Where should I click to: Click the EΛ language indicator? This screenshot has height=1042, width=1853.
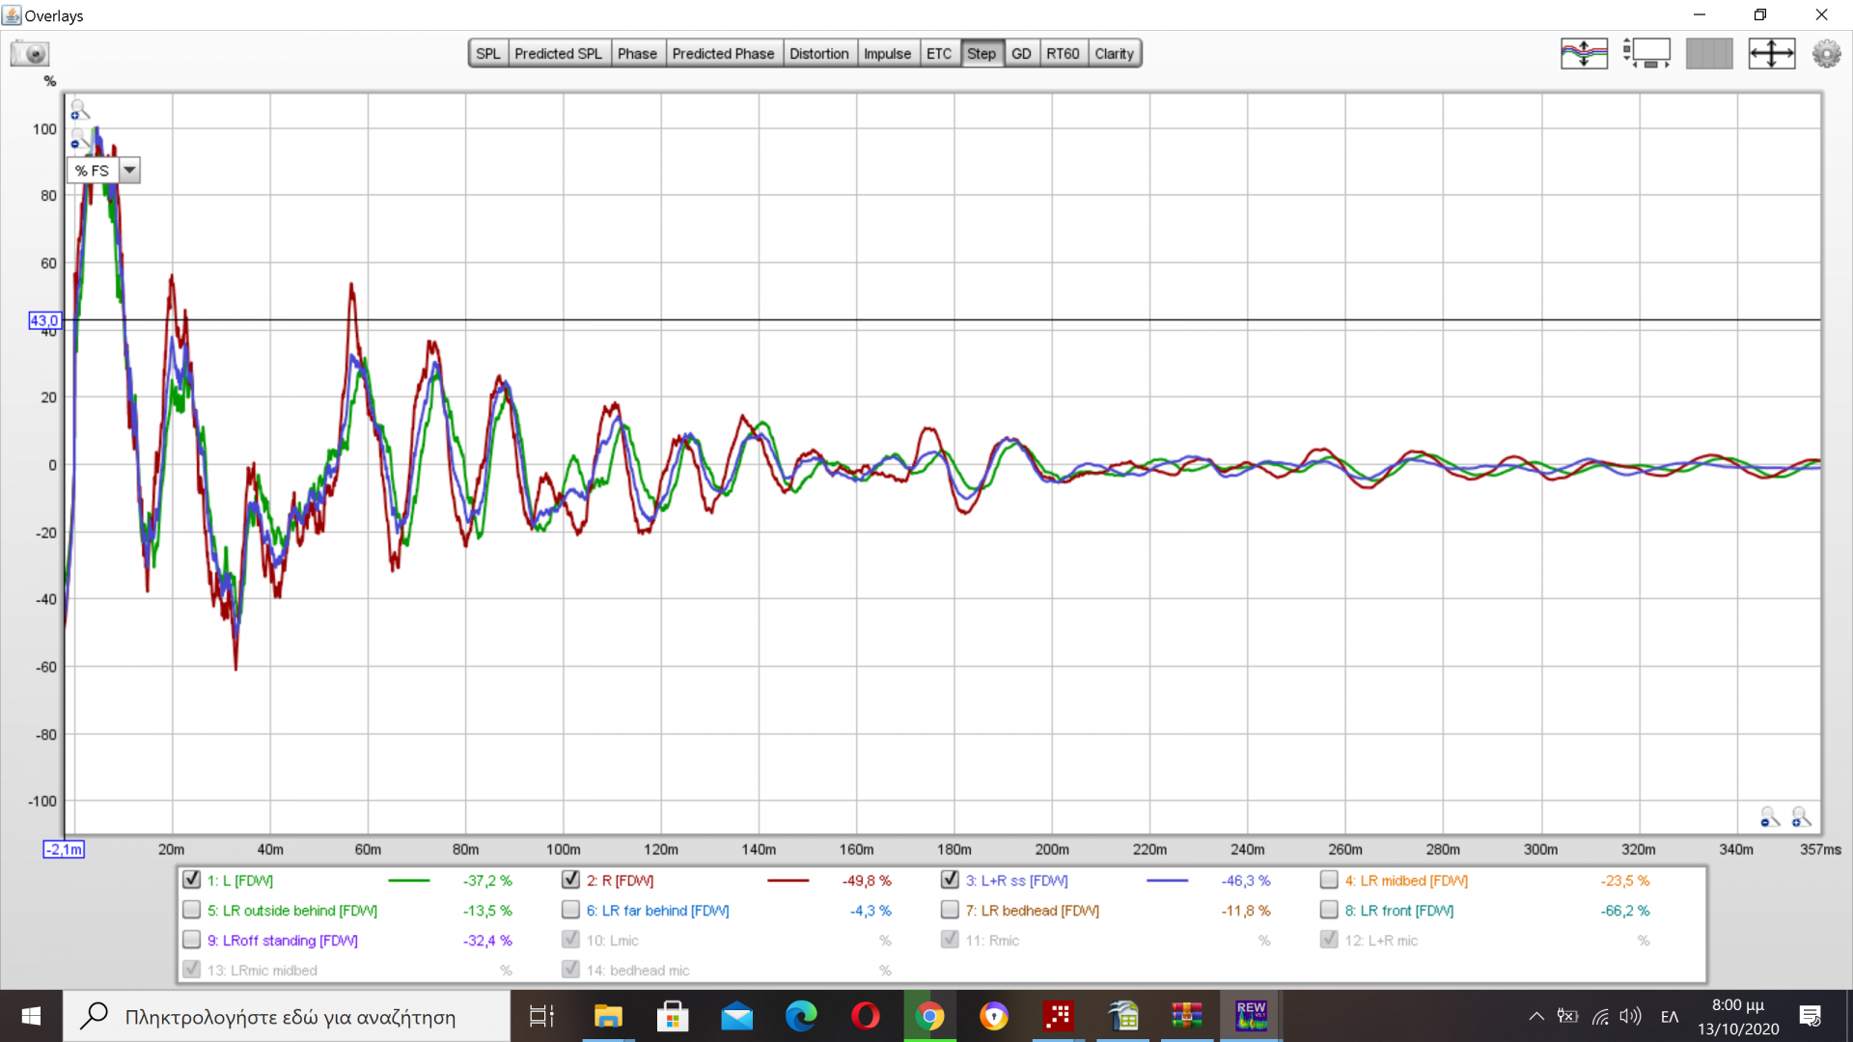[1670, 1016]
